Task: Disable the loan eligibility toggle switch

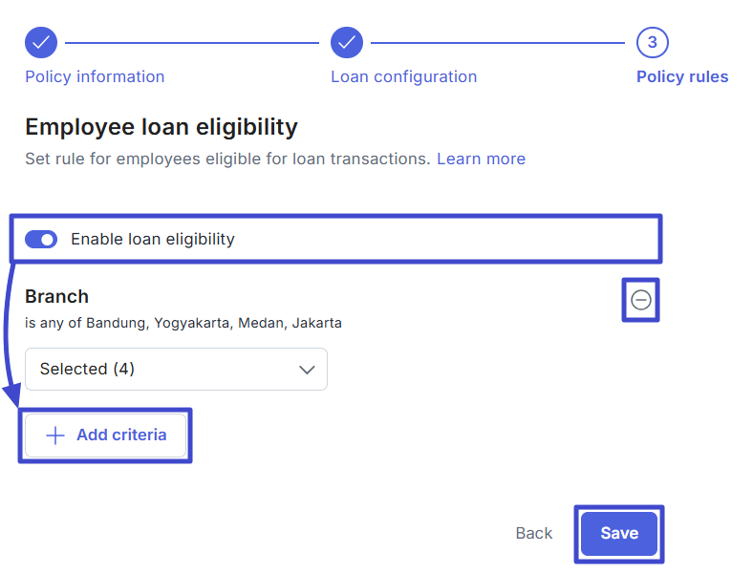Action: pyautogui.click(x=41, y=239)
